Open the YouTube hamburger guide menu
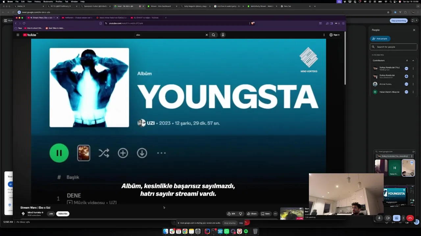Viewport: 421px width, 236px height. click(18, 35)
